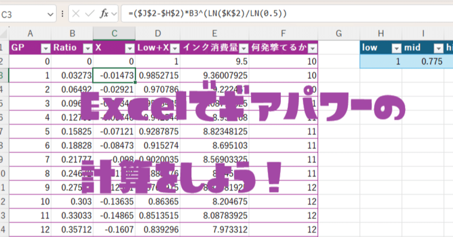
Task: Open the Name Box dropdown showing C3
Action: click(x=50, y=13)
